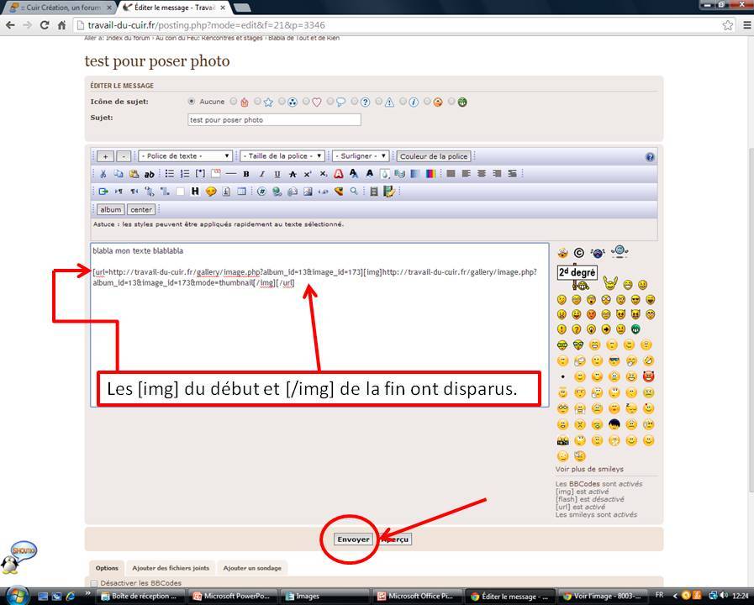This screenshot has height=605, width=754.
Task: Insert a bulleted list from toolbar
Action: click(x=170, y=174)
